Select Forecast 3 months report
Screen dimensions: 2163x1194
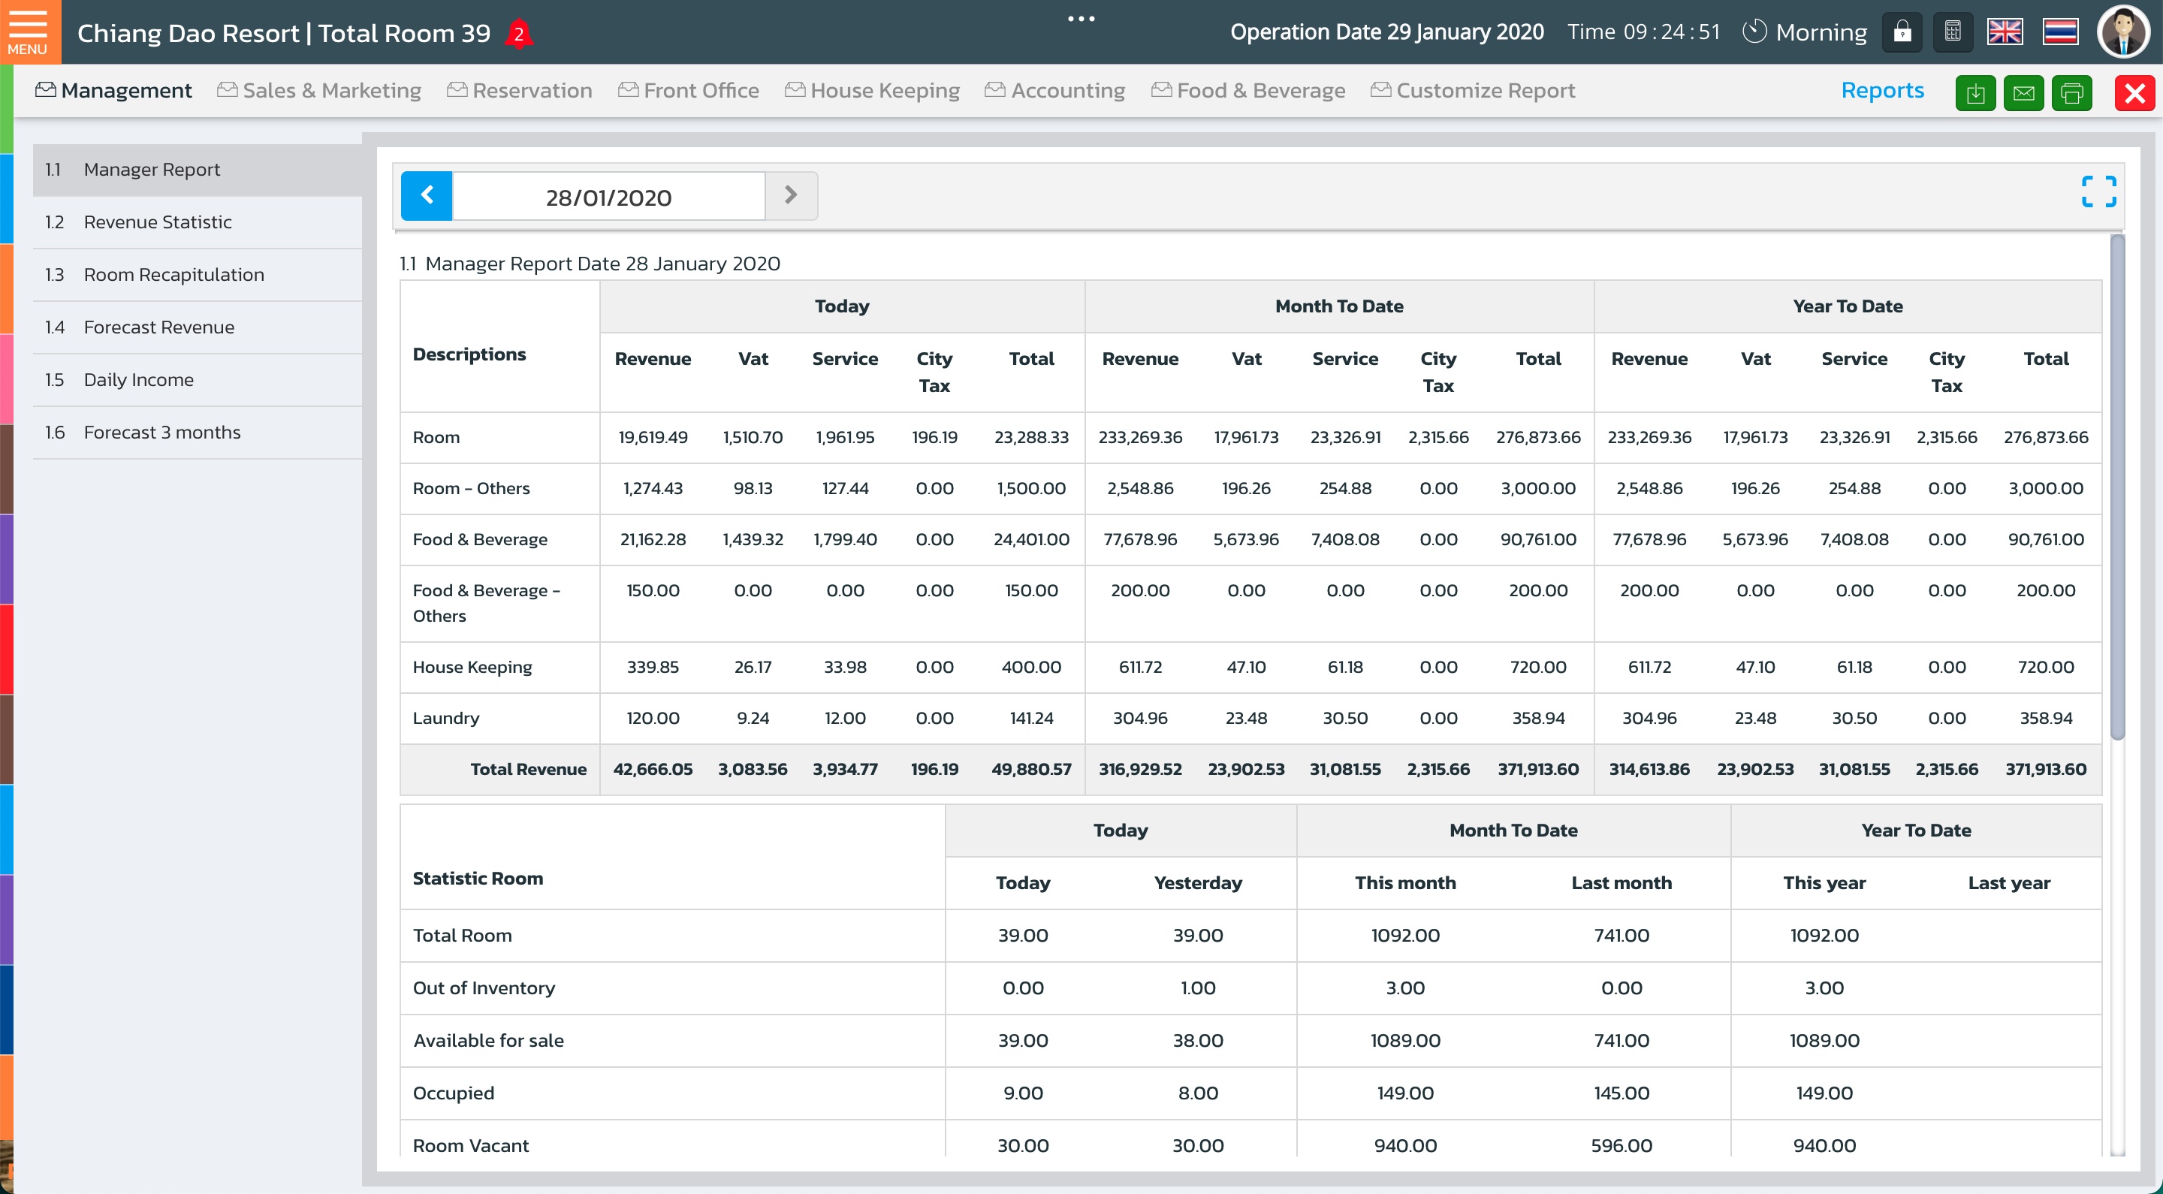click(161, 433)
